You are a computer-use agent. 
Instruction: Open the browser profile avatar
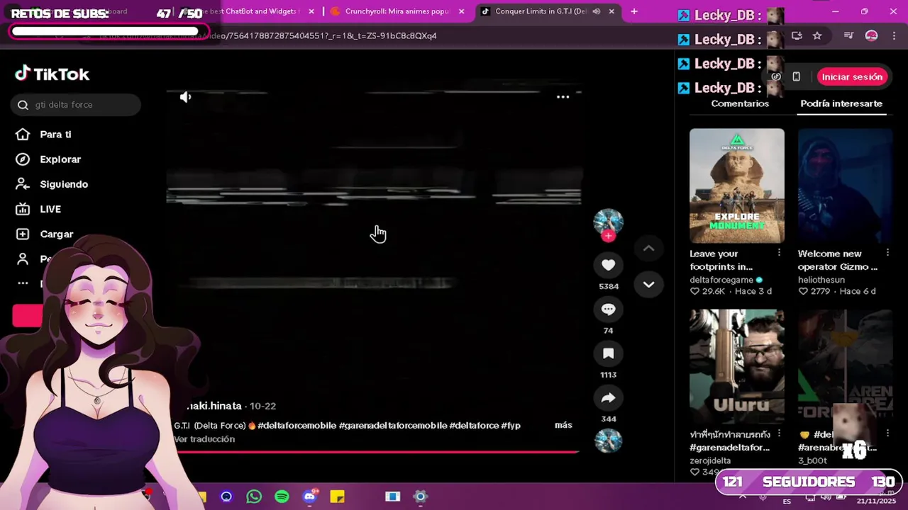coord(871,35)
